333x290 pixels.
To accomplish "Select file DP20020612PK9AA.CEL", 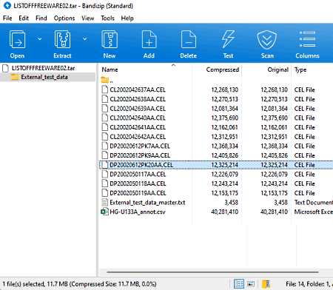I will (140, 155).
